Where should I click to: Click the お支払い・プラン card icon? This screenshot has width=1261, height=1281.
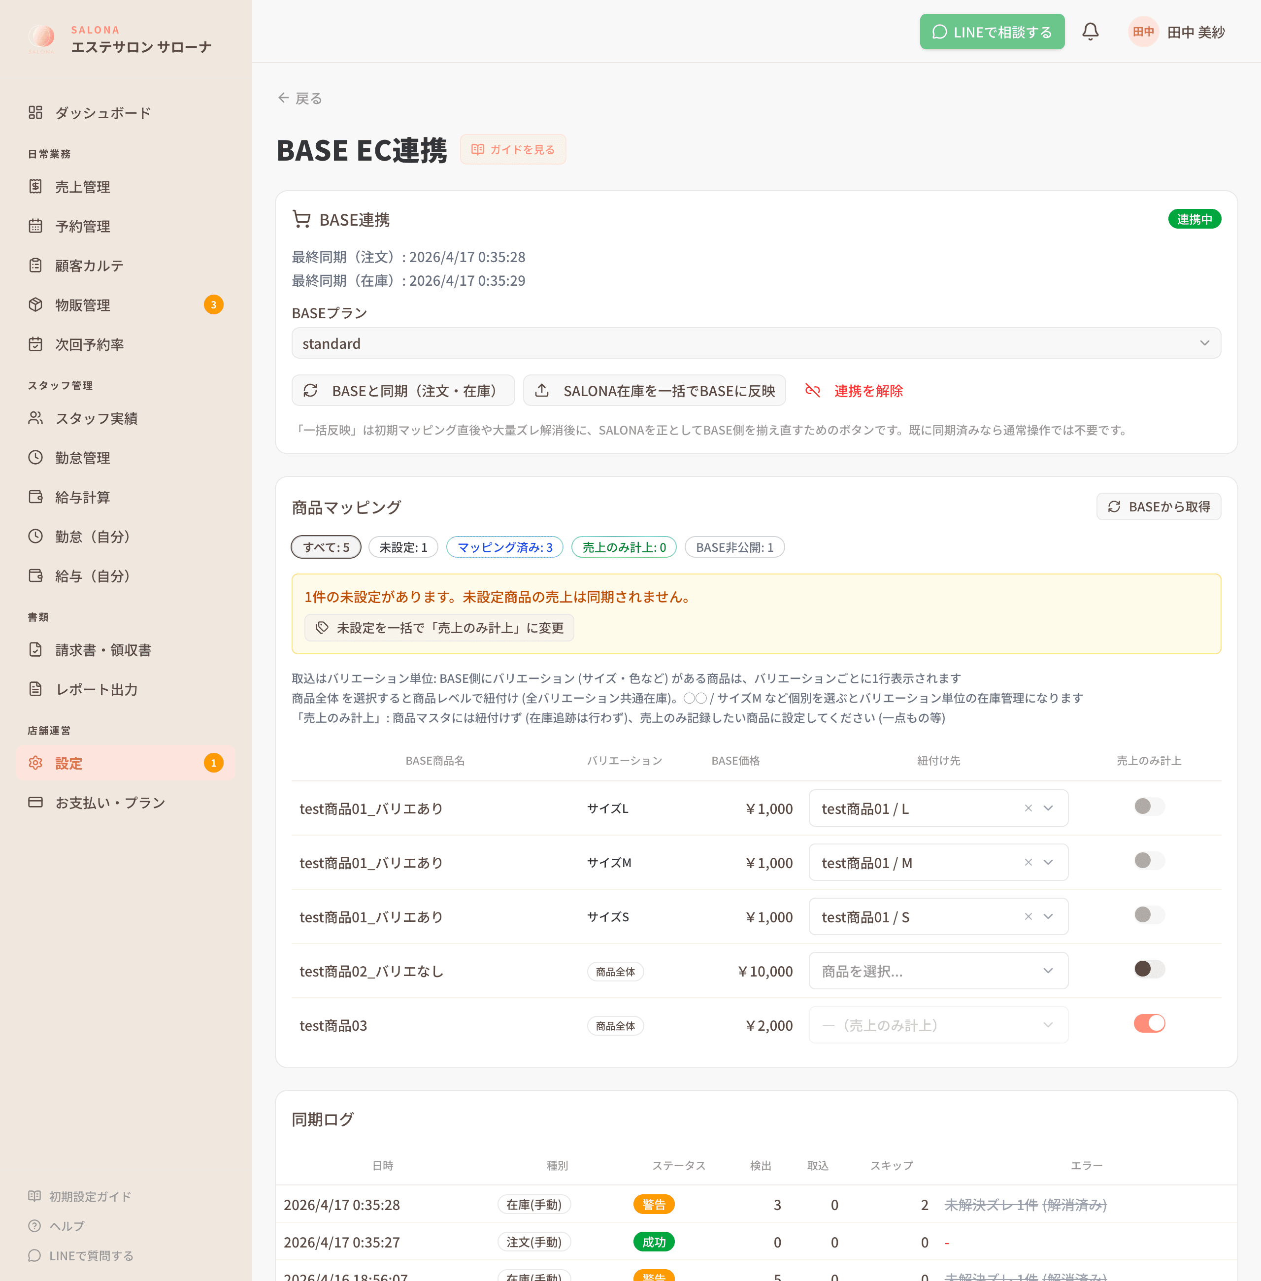[x=36, y=802]
